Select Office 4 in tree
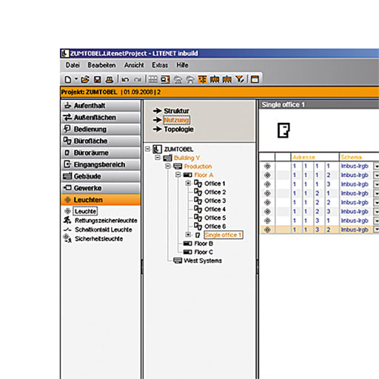 click(x=215, y=209)
